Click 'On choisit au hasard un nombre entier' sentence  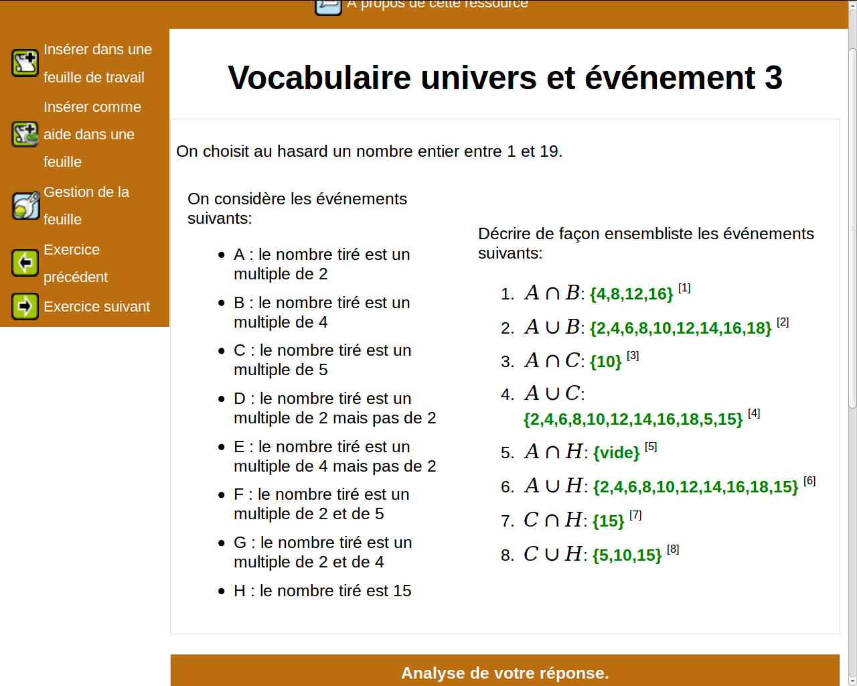point(370,151)
